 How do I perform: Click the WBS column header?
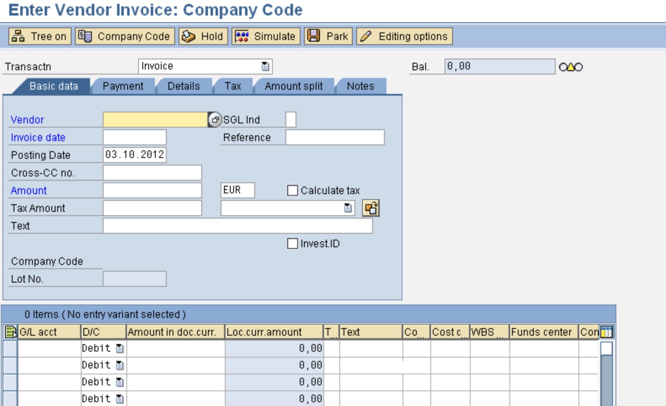pos(490,332)
